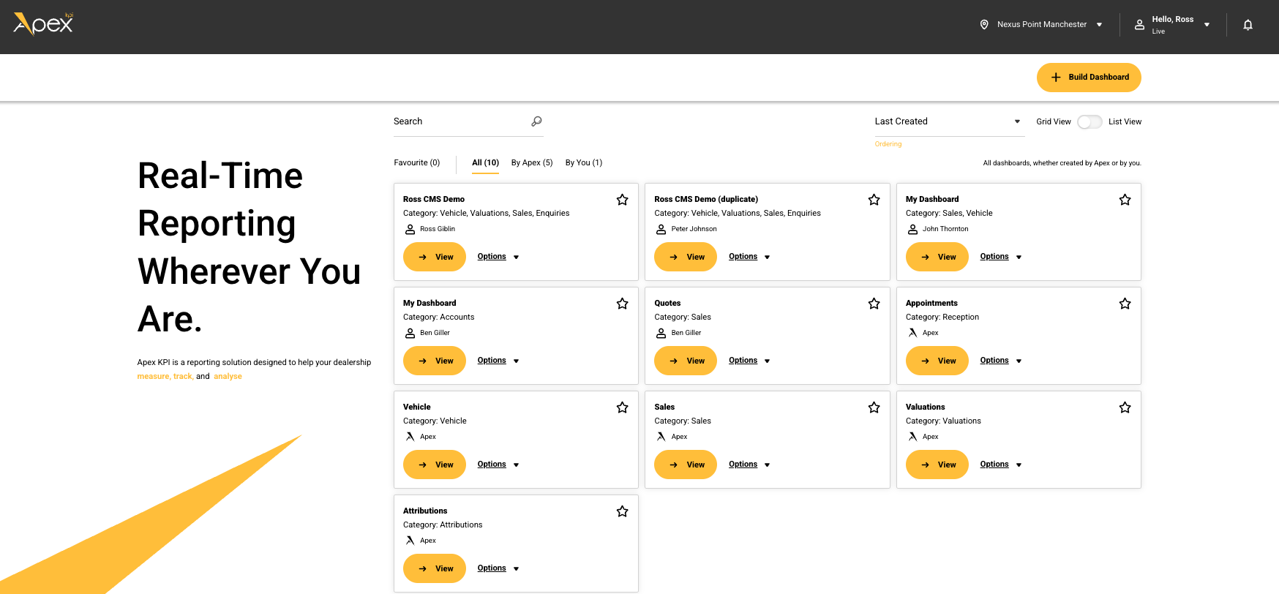View the Quotes dashboard
The width and height of the screenshot is (1279, 594).
coord(686,361)
